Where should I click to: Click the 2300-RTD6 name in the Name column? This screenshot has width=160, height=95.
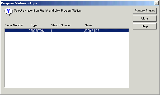point(92,31)
